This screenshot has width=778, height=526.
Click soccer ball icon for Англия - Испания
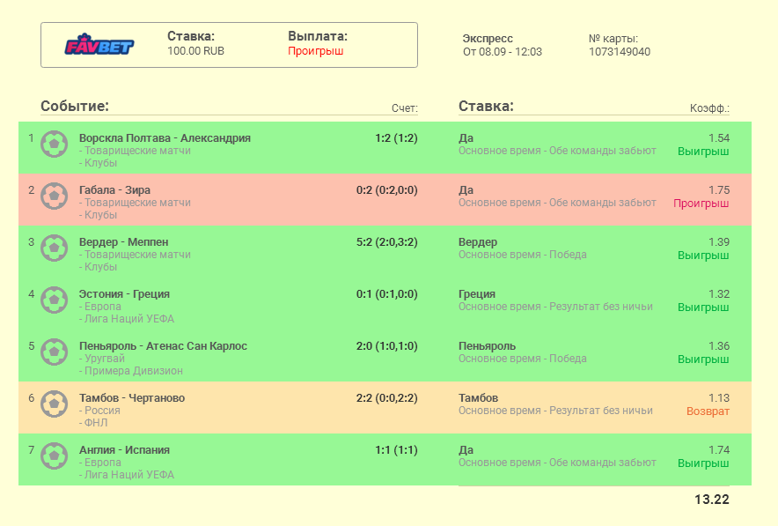coord(55,456)
